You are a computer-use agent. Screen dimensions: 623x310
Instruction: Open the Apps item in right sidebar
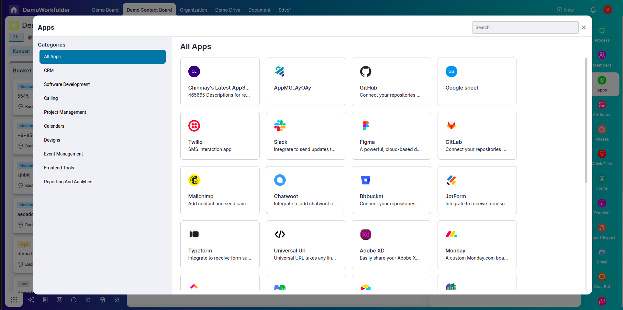tap(602, 84)
